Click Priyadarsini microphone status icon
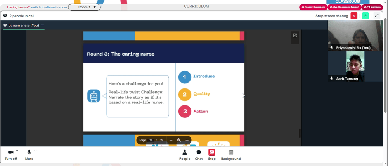388x166 pixels. pyautogui.click(x=332, y=48)
